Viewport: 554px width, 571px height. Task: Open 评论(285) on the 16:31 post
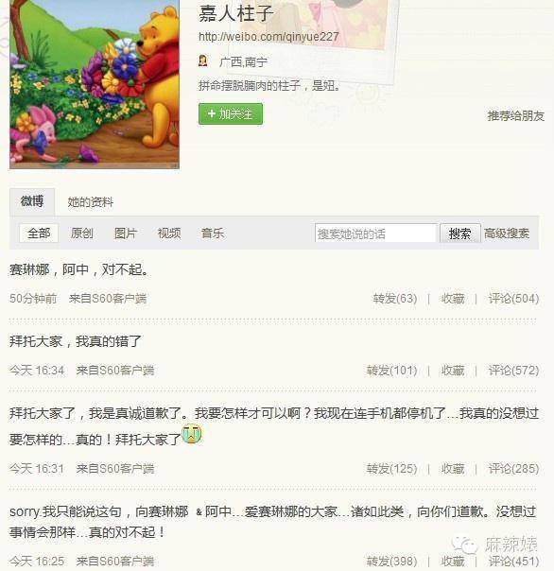(x=513, y=468)
